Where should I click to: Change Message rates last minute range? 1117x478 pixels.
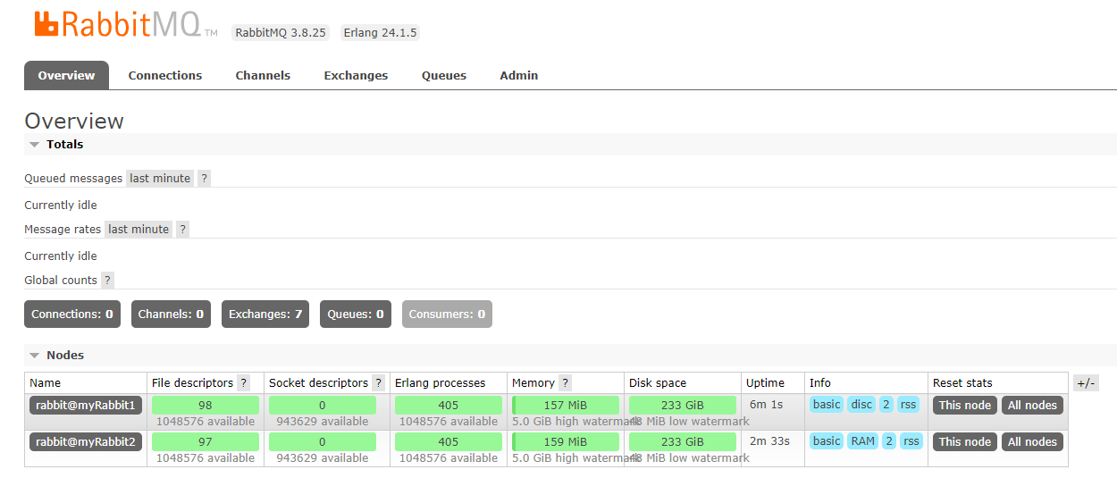tap(139, 230)
